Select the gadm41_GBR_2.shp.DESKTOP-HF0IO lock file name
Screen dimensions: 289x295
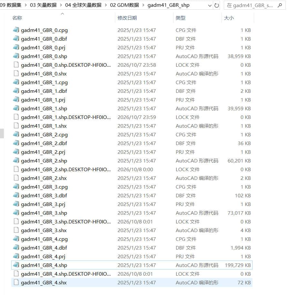pos(66,170)
